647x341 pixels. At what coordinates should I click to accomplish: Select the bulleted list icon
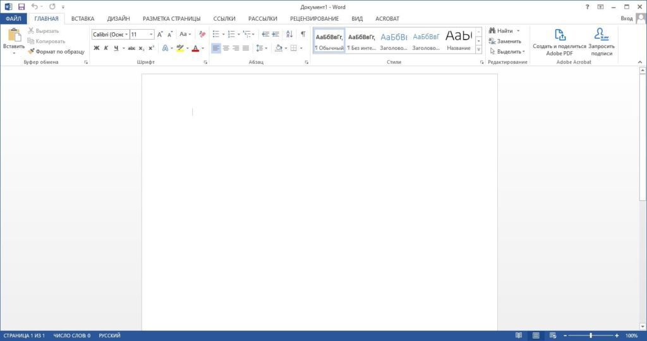coord(217,34)
